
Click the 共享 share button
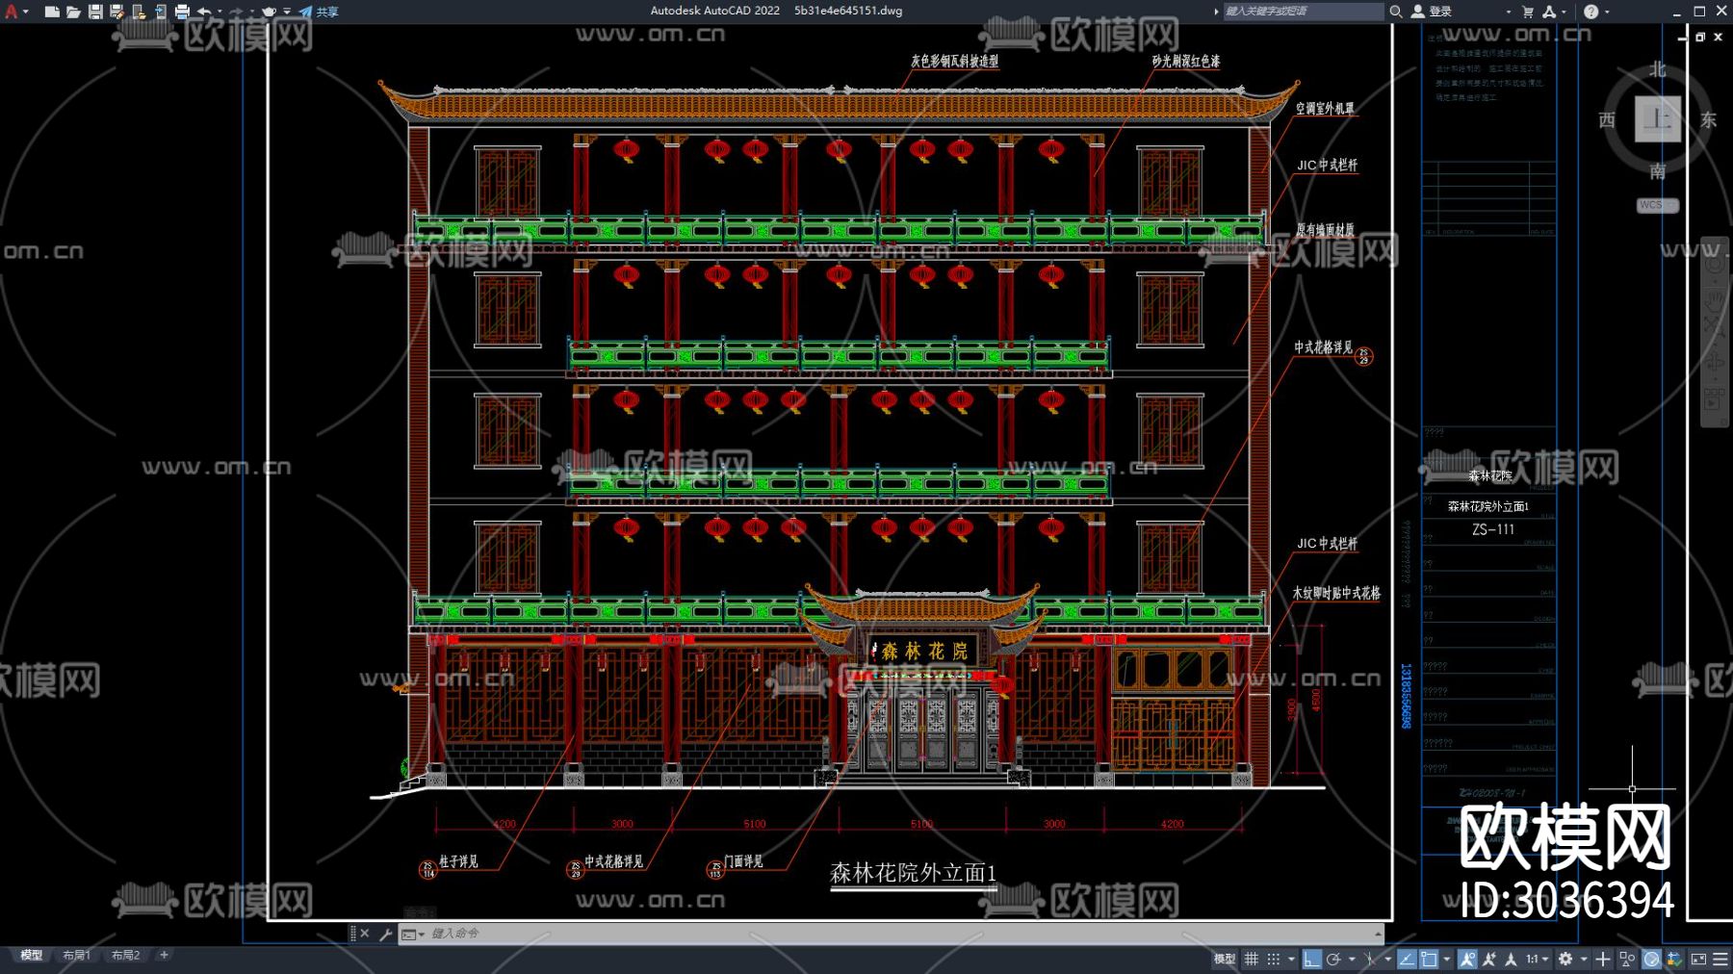coord(319,12)
